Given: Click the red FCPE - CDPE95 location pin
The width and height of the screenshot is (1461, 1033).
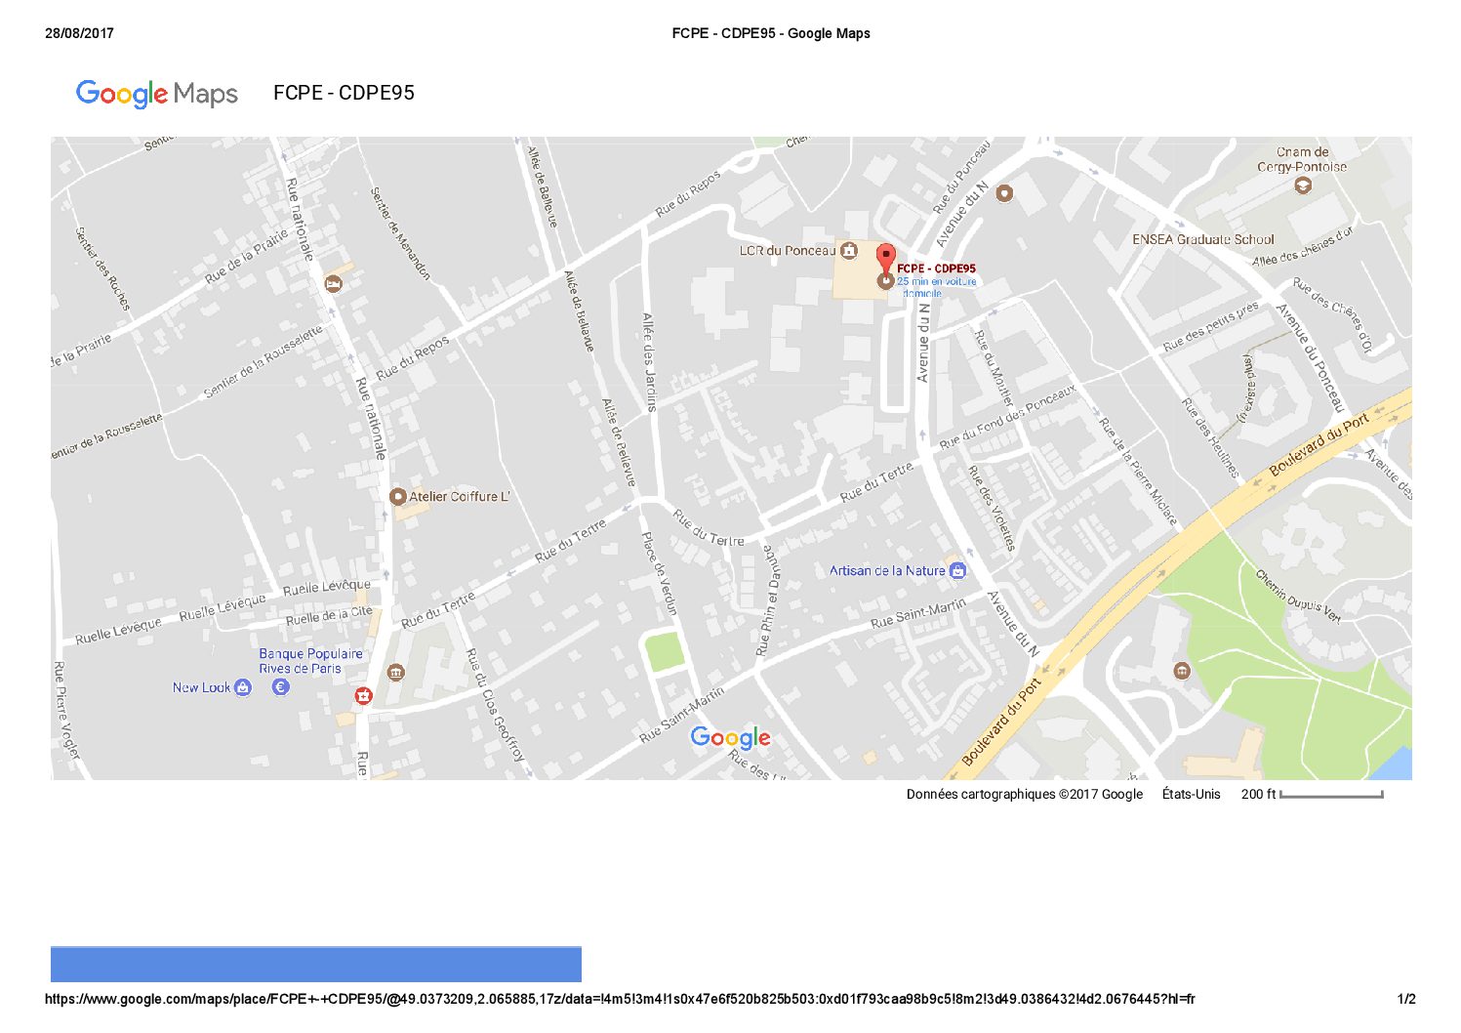Looking at the screenshot, I should click(885, 258).
